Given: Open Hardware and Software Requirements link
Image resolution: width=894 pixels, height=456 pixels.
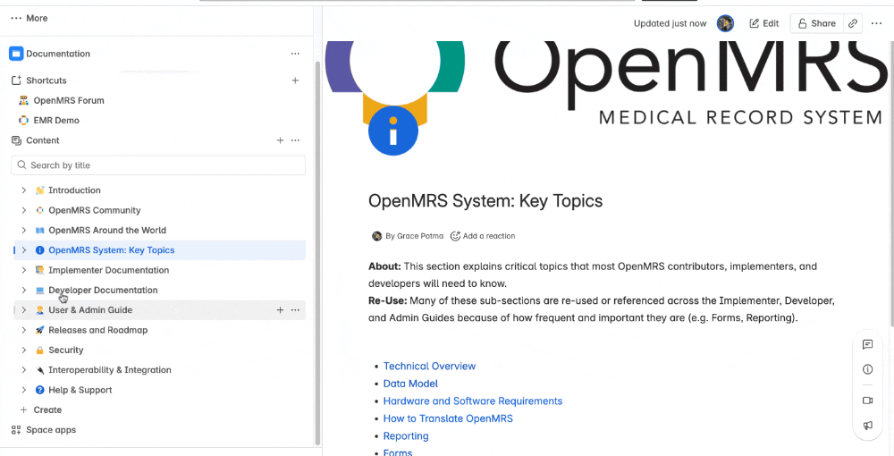Looking at the screenshot, I should (x=473, y=401).
